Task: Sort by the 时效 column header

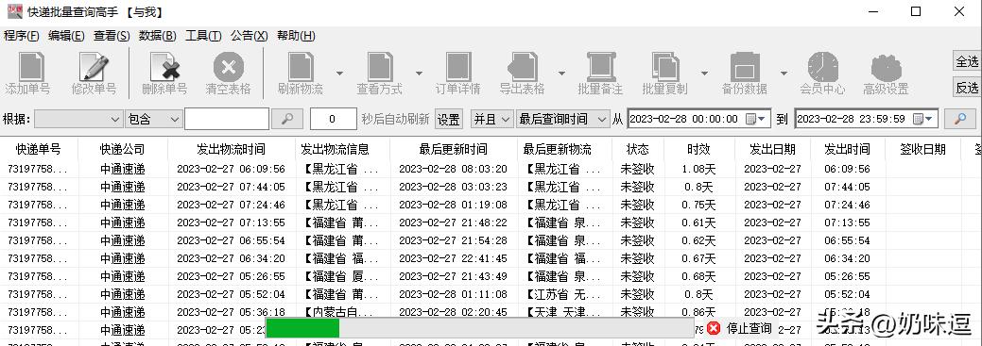Action: 698,149
